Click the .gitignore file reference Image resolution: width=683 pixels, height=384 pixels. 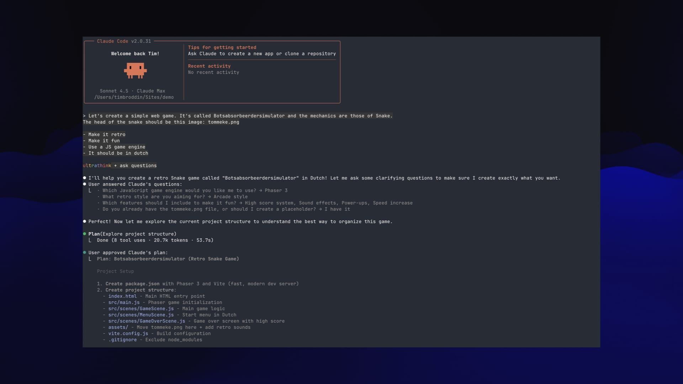pyautogui.click(x=122, y=340)
